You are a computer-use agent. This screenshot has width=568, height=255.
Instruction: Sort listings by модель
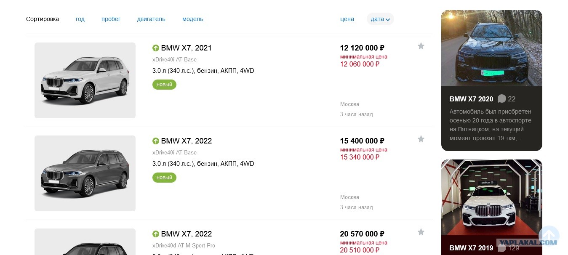coord(193,19)
